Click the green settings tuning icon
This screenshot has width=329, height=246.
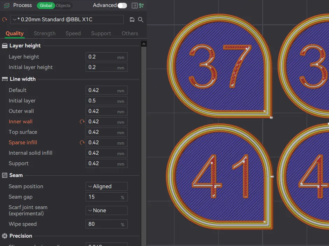141,6
